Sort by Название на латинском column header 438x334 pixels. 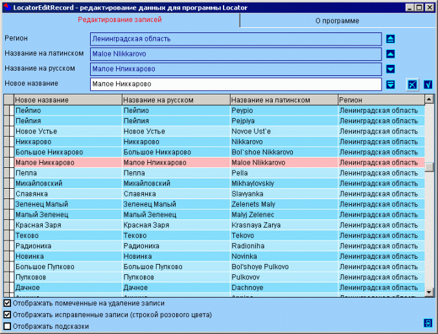284,100
